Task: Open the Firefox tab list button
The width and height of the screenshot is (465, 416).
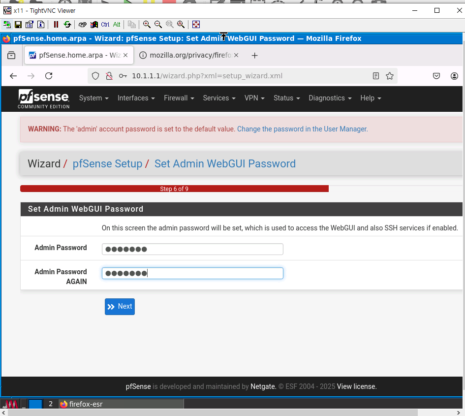Action: click(x=11, y=55)
